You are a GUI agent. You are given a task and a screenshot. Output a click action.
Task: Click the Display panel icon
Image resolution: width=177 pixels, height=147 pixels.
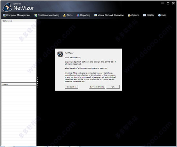pyautogui.click(x=144, y=15)
